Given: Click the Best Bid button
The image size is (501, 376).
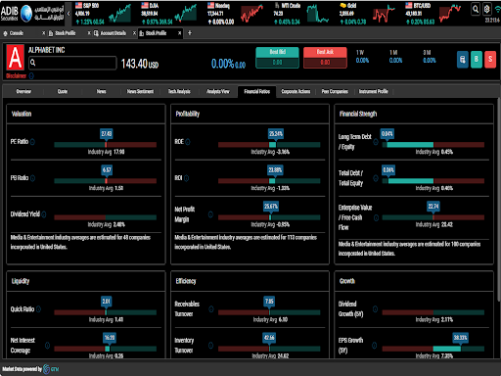Looking at the screenshot, I should [x=278, y=58].
